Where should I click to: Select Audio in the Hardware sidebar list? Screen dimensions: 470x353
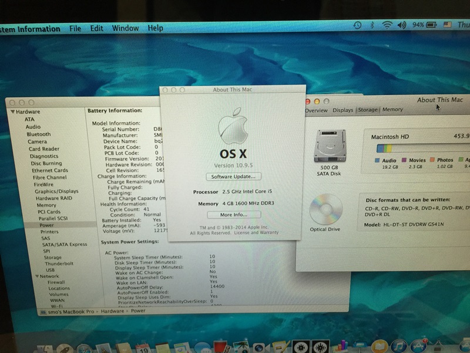[33, 126]
